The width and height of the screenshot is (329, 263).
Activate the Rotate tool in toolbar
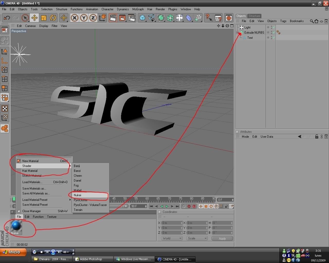pyautogui.click(x=53, y=18)
